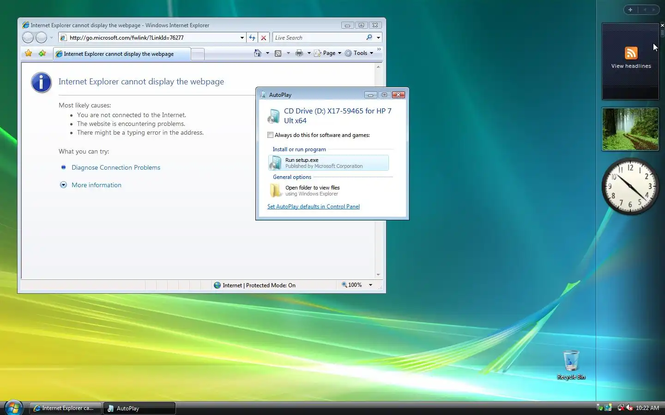665x415 pixels.
Task: Click the 100% zoom level button
Action: pyautogui.click(x=352, y=285)
